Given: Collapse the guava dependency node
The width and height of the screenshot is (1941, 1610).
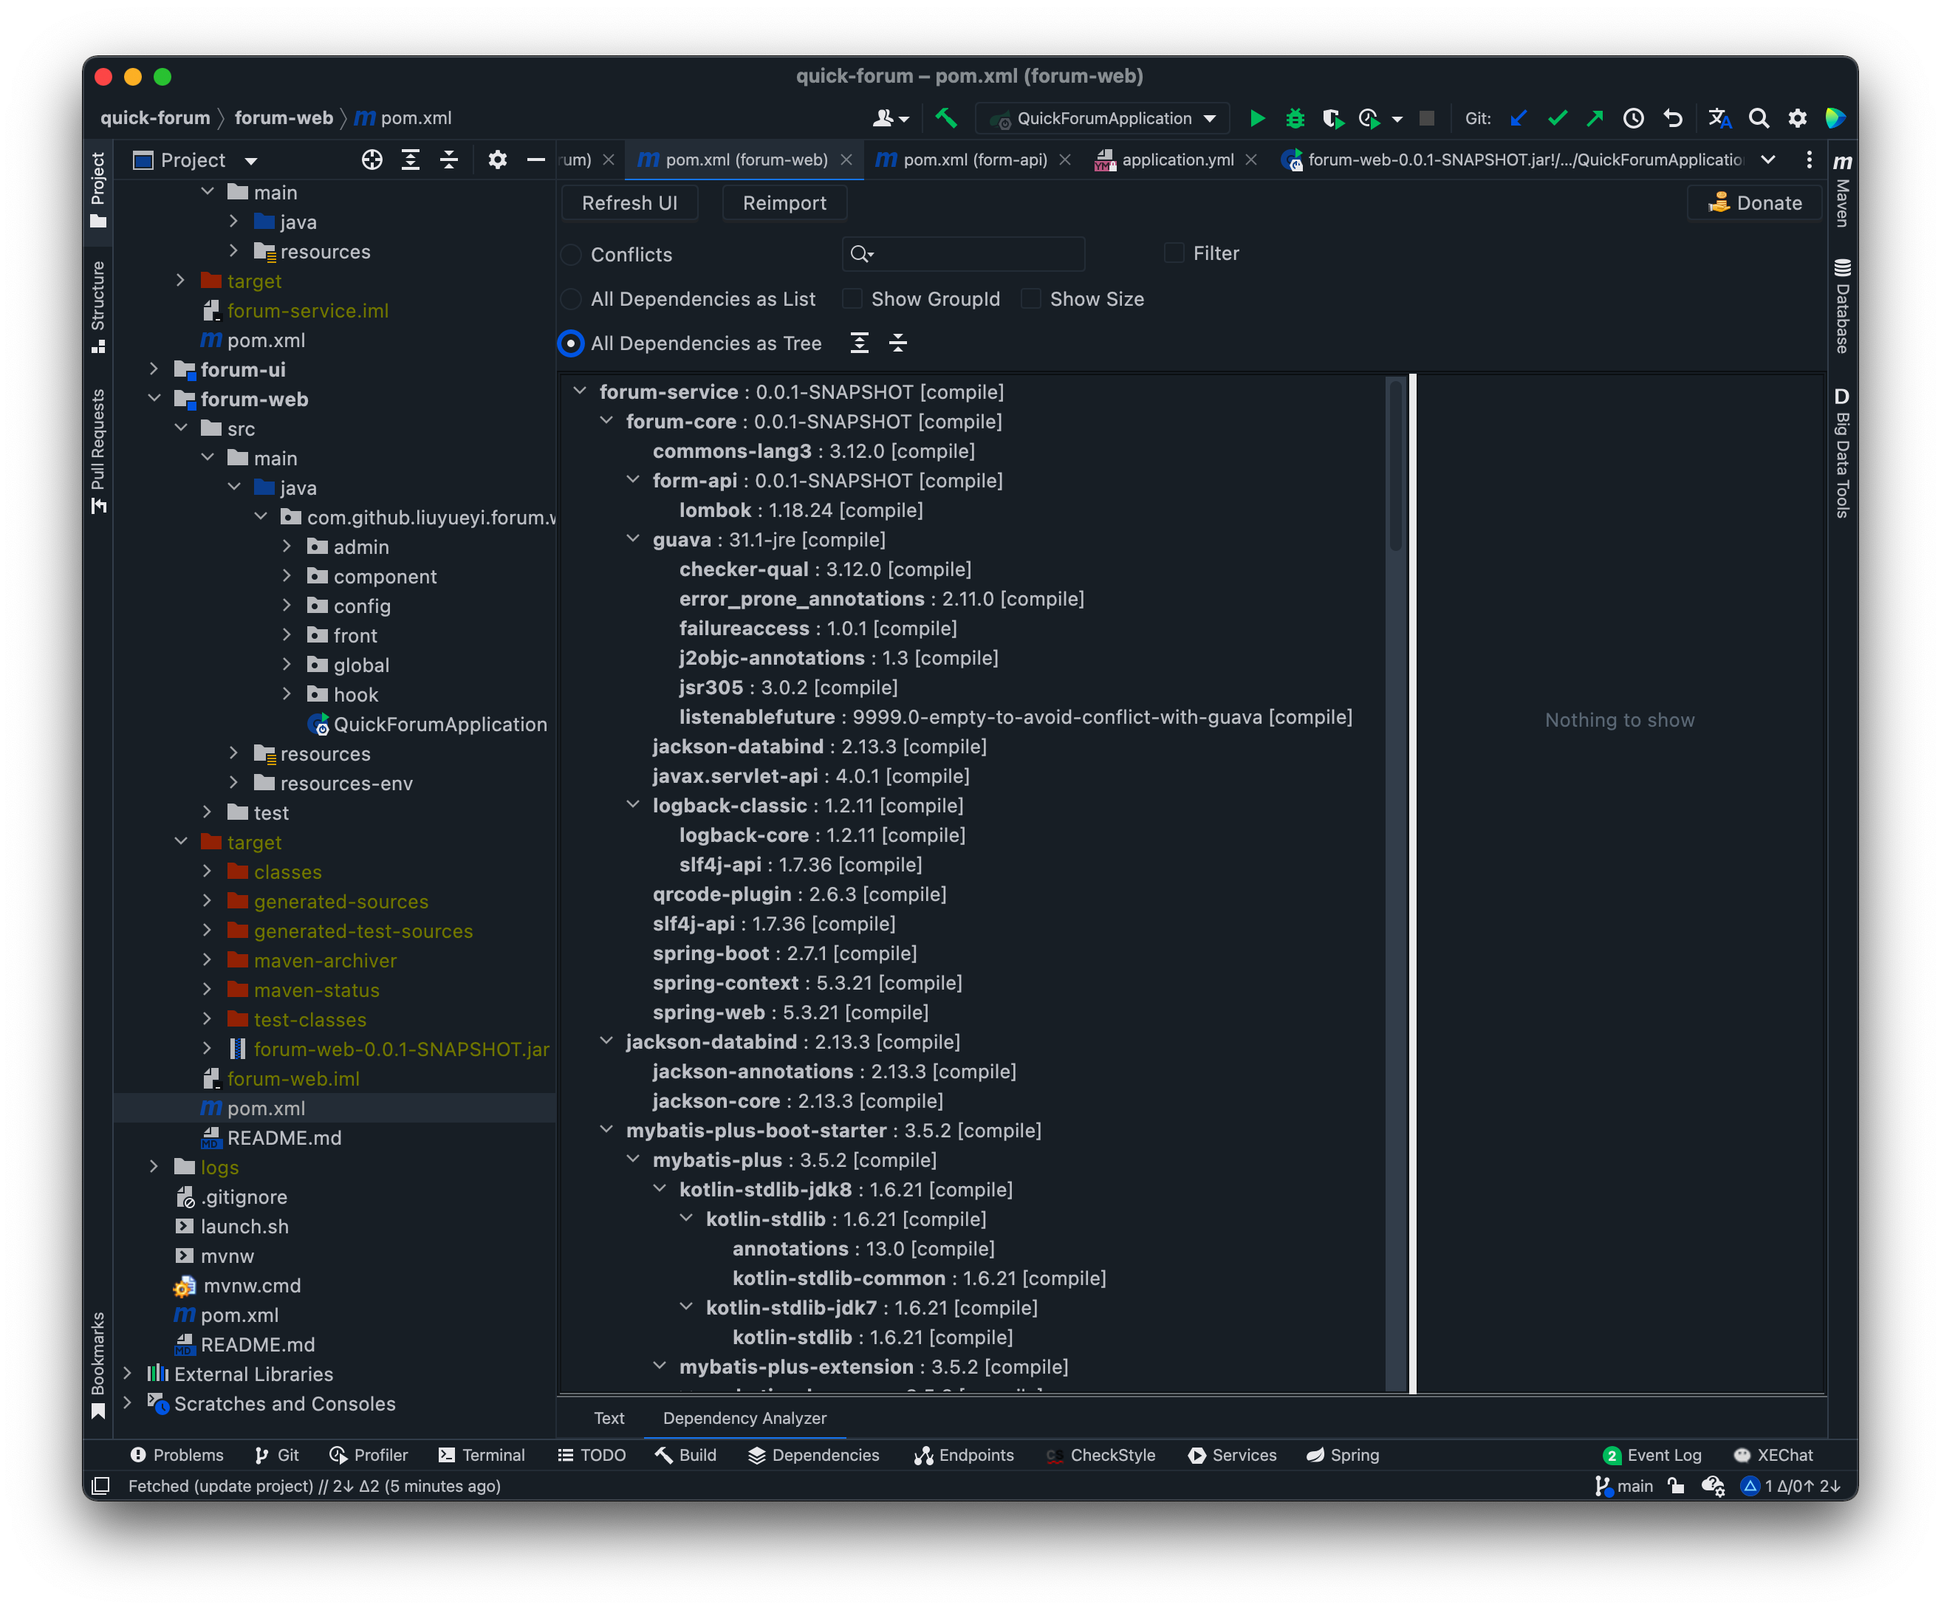Looking at the screenshot, I should tap(633, 540).
